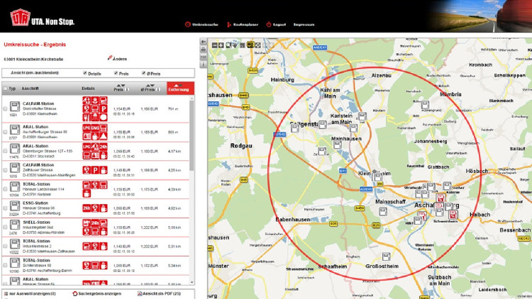Click the CNG icon in ARAL Aschaffenburger row
Viewport: 532px width, 299px height.
coord(95,128)
